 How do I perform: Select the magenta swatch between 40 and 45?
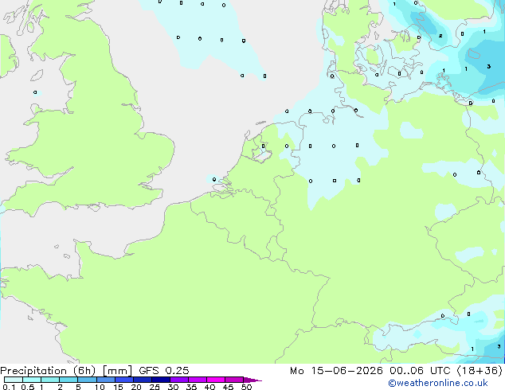[x=216, y=380]
